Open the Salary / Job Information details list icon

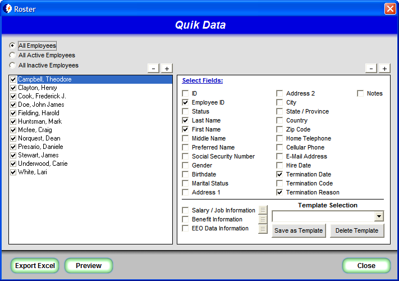coord(263,210)
